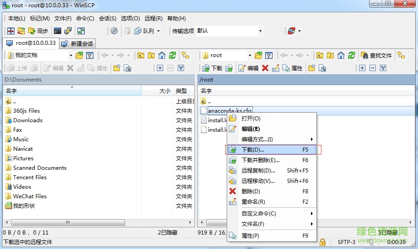The width and height of the screenshot is (418, 249).
Task: Open the 命令(C) menu
Action: (85, 19)
